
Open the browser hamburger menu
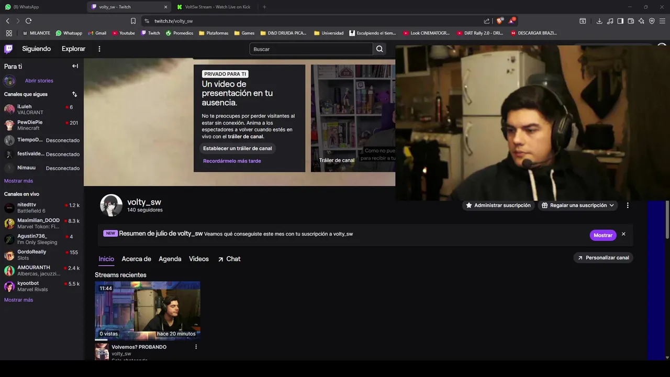coord(662,21)
